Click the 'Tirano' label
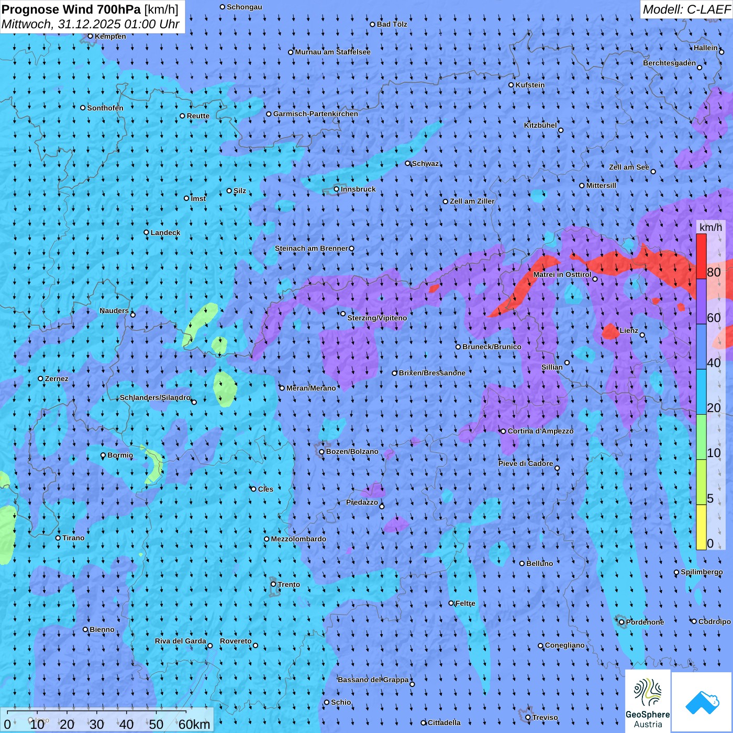This screenshot has width=733, height=733. 73,538
